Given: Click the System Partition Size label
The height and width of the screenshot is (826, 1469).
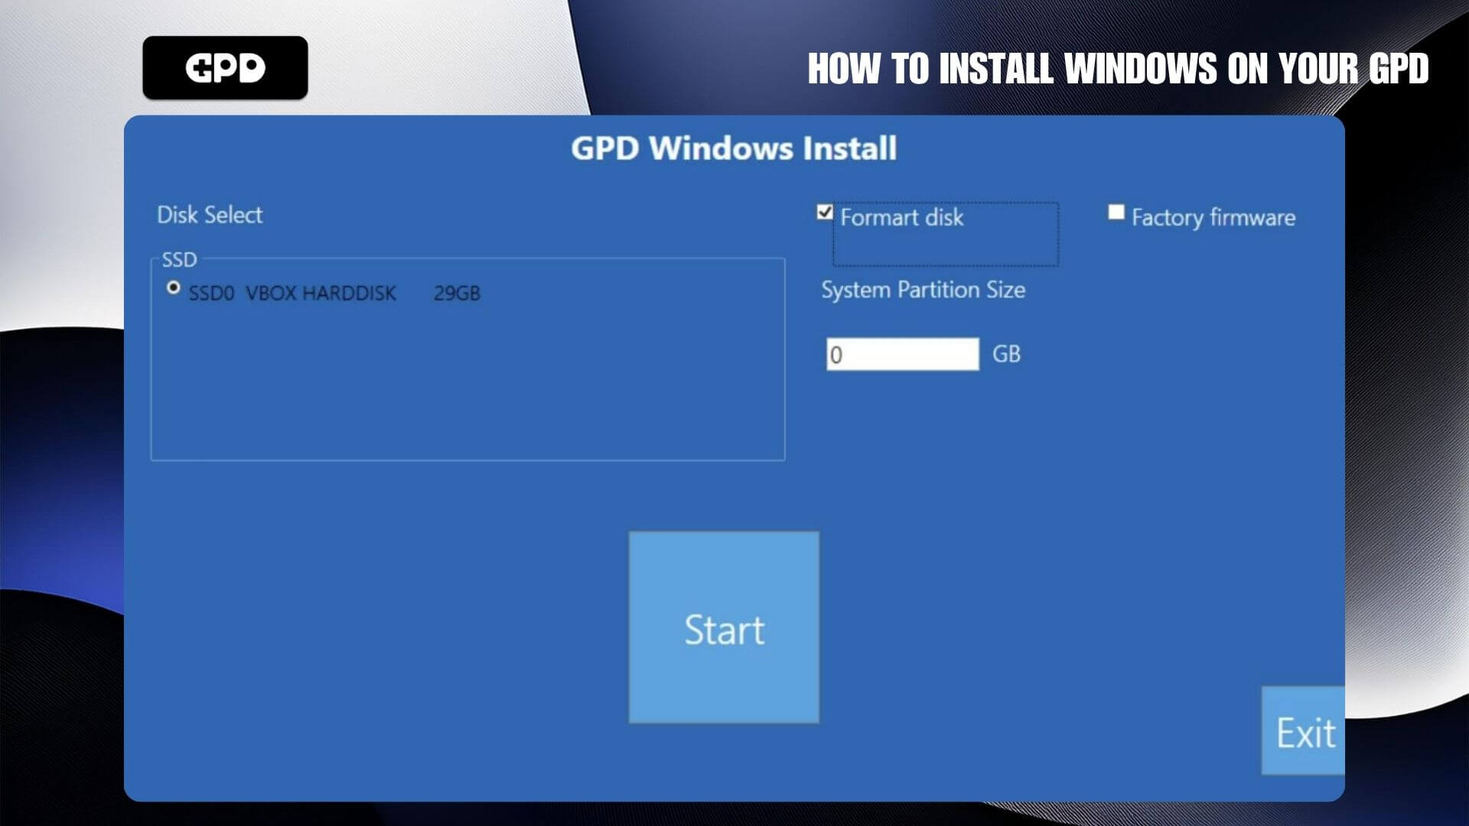Looking at the screenshot, I should [x=923, y=290].
